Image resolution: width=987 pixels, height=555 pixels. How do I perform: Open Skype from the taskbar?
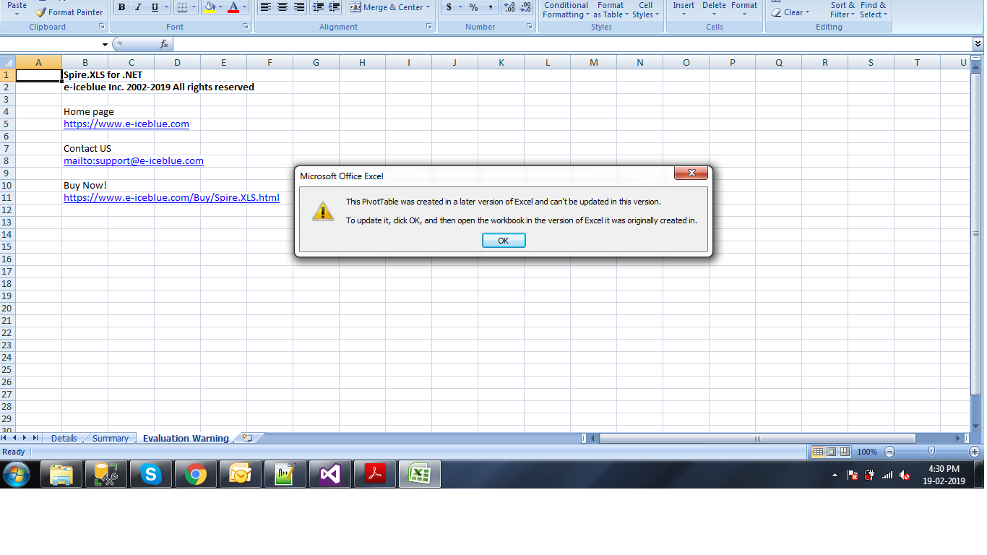(151, 474)
